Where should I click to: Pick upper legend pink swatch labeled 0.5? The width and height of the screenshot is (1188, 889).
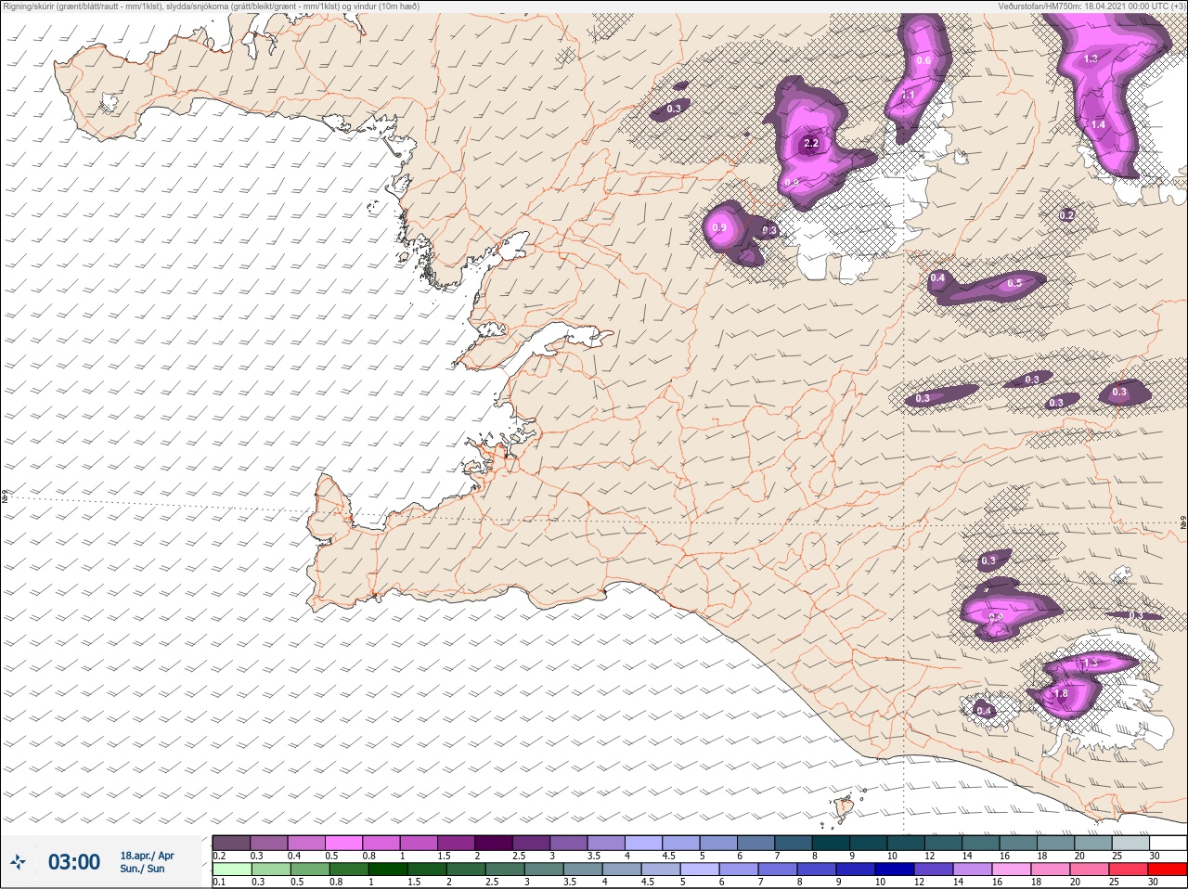point(344,842)
